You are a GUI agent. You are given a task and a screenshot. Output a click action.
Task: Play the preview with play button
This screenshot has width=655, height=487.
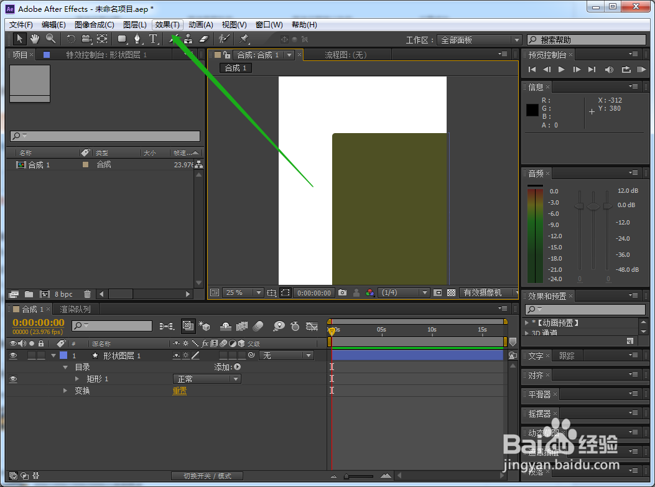pos(562,70)
